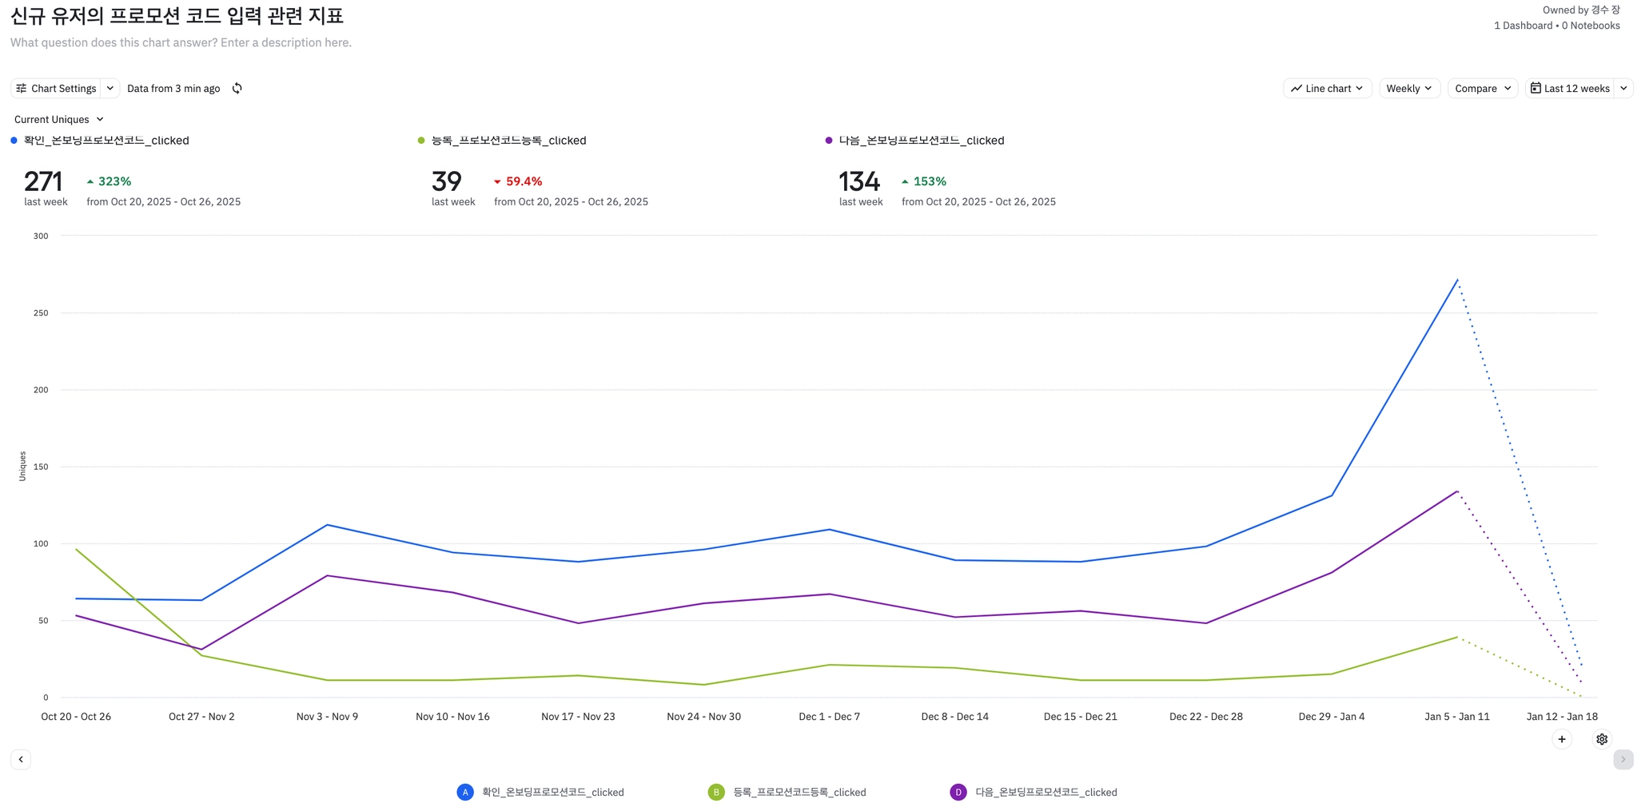
Task: Toggle 확인_온보딩프로모션코드_clicked series in bottom legend
Action: point(552,793)
